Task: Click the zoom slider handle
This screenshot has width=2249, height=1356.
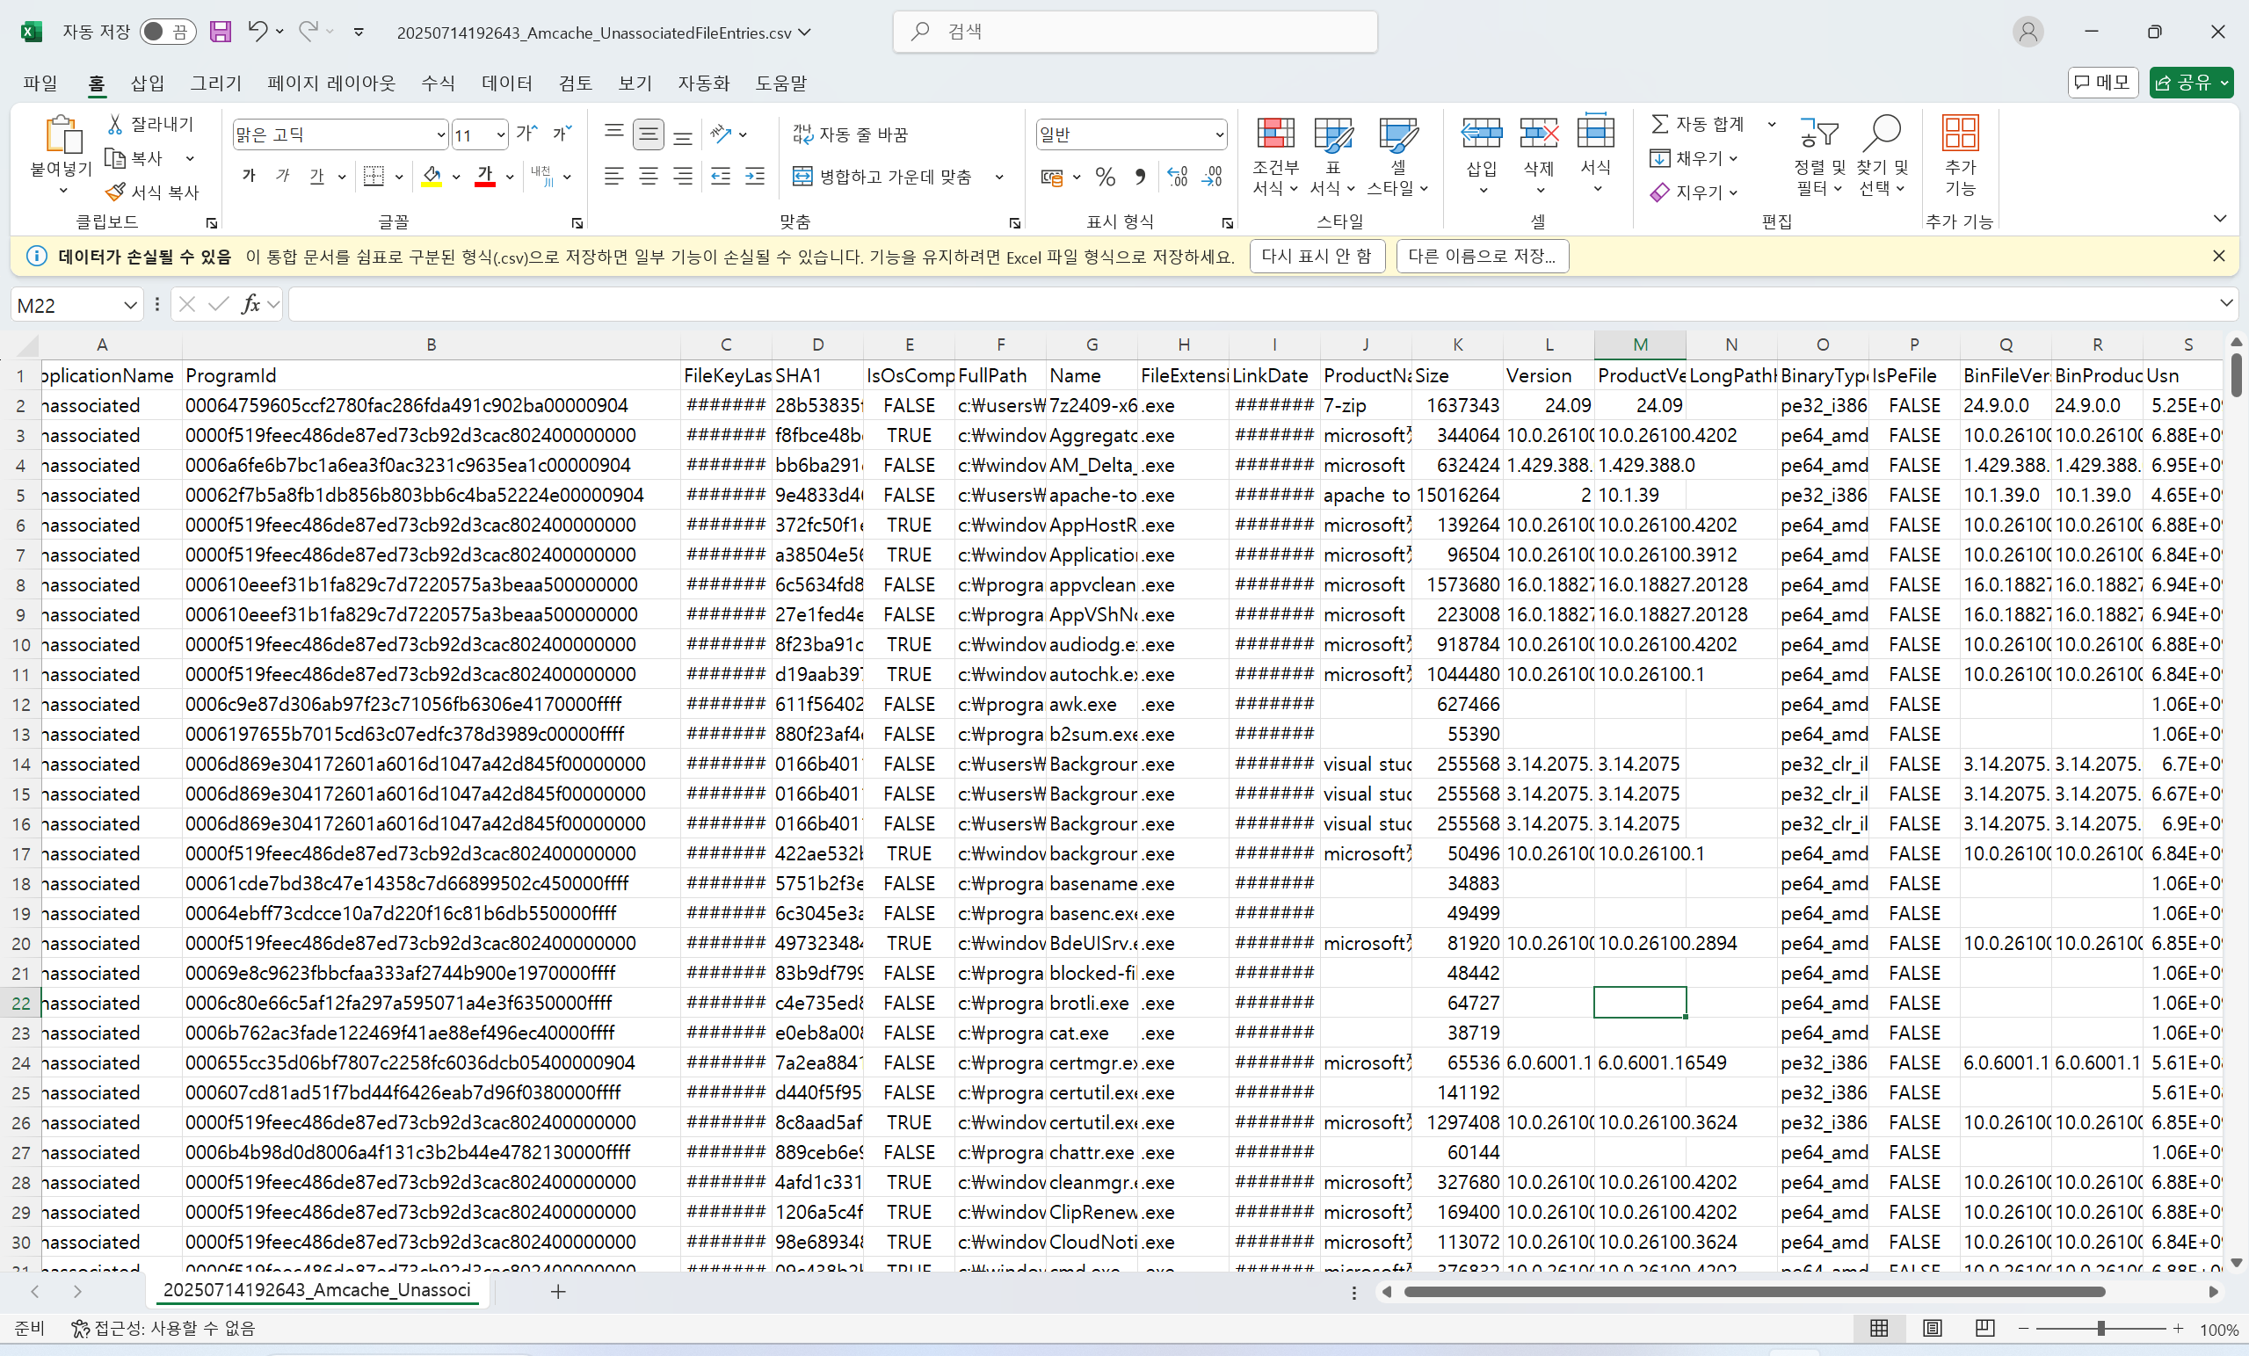Action: (x=2100, y=1329)
